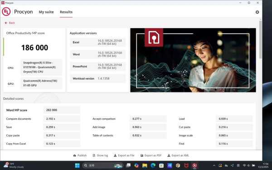
Task: Click the scrollbar up arrow
Action: [x=260, y=19]
